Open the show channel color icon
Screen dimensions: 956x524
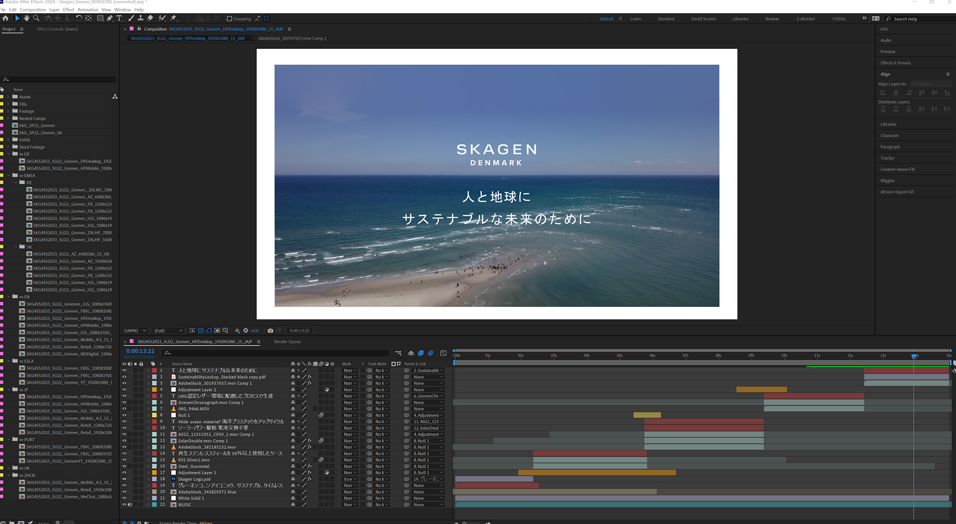[x=237, y=331]
